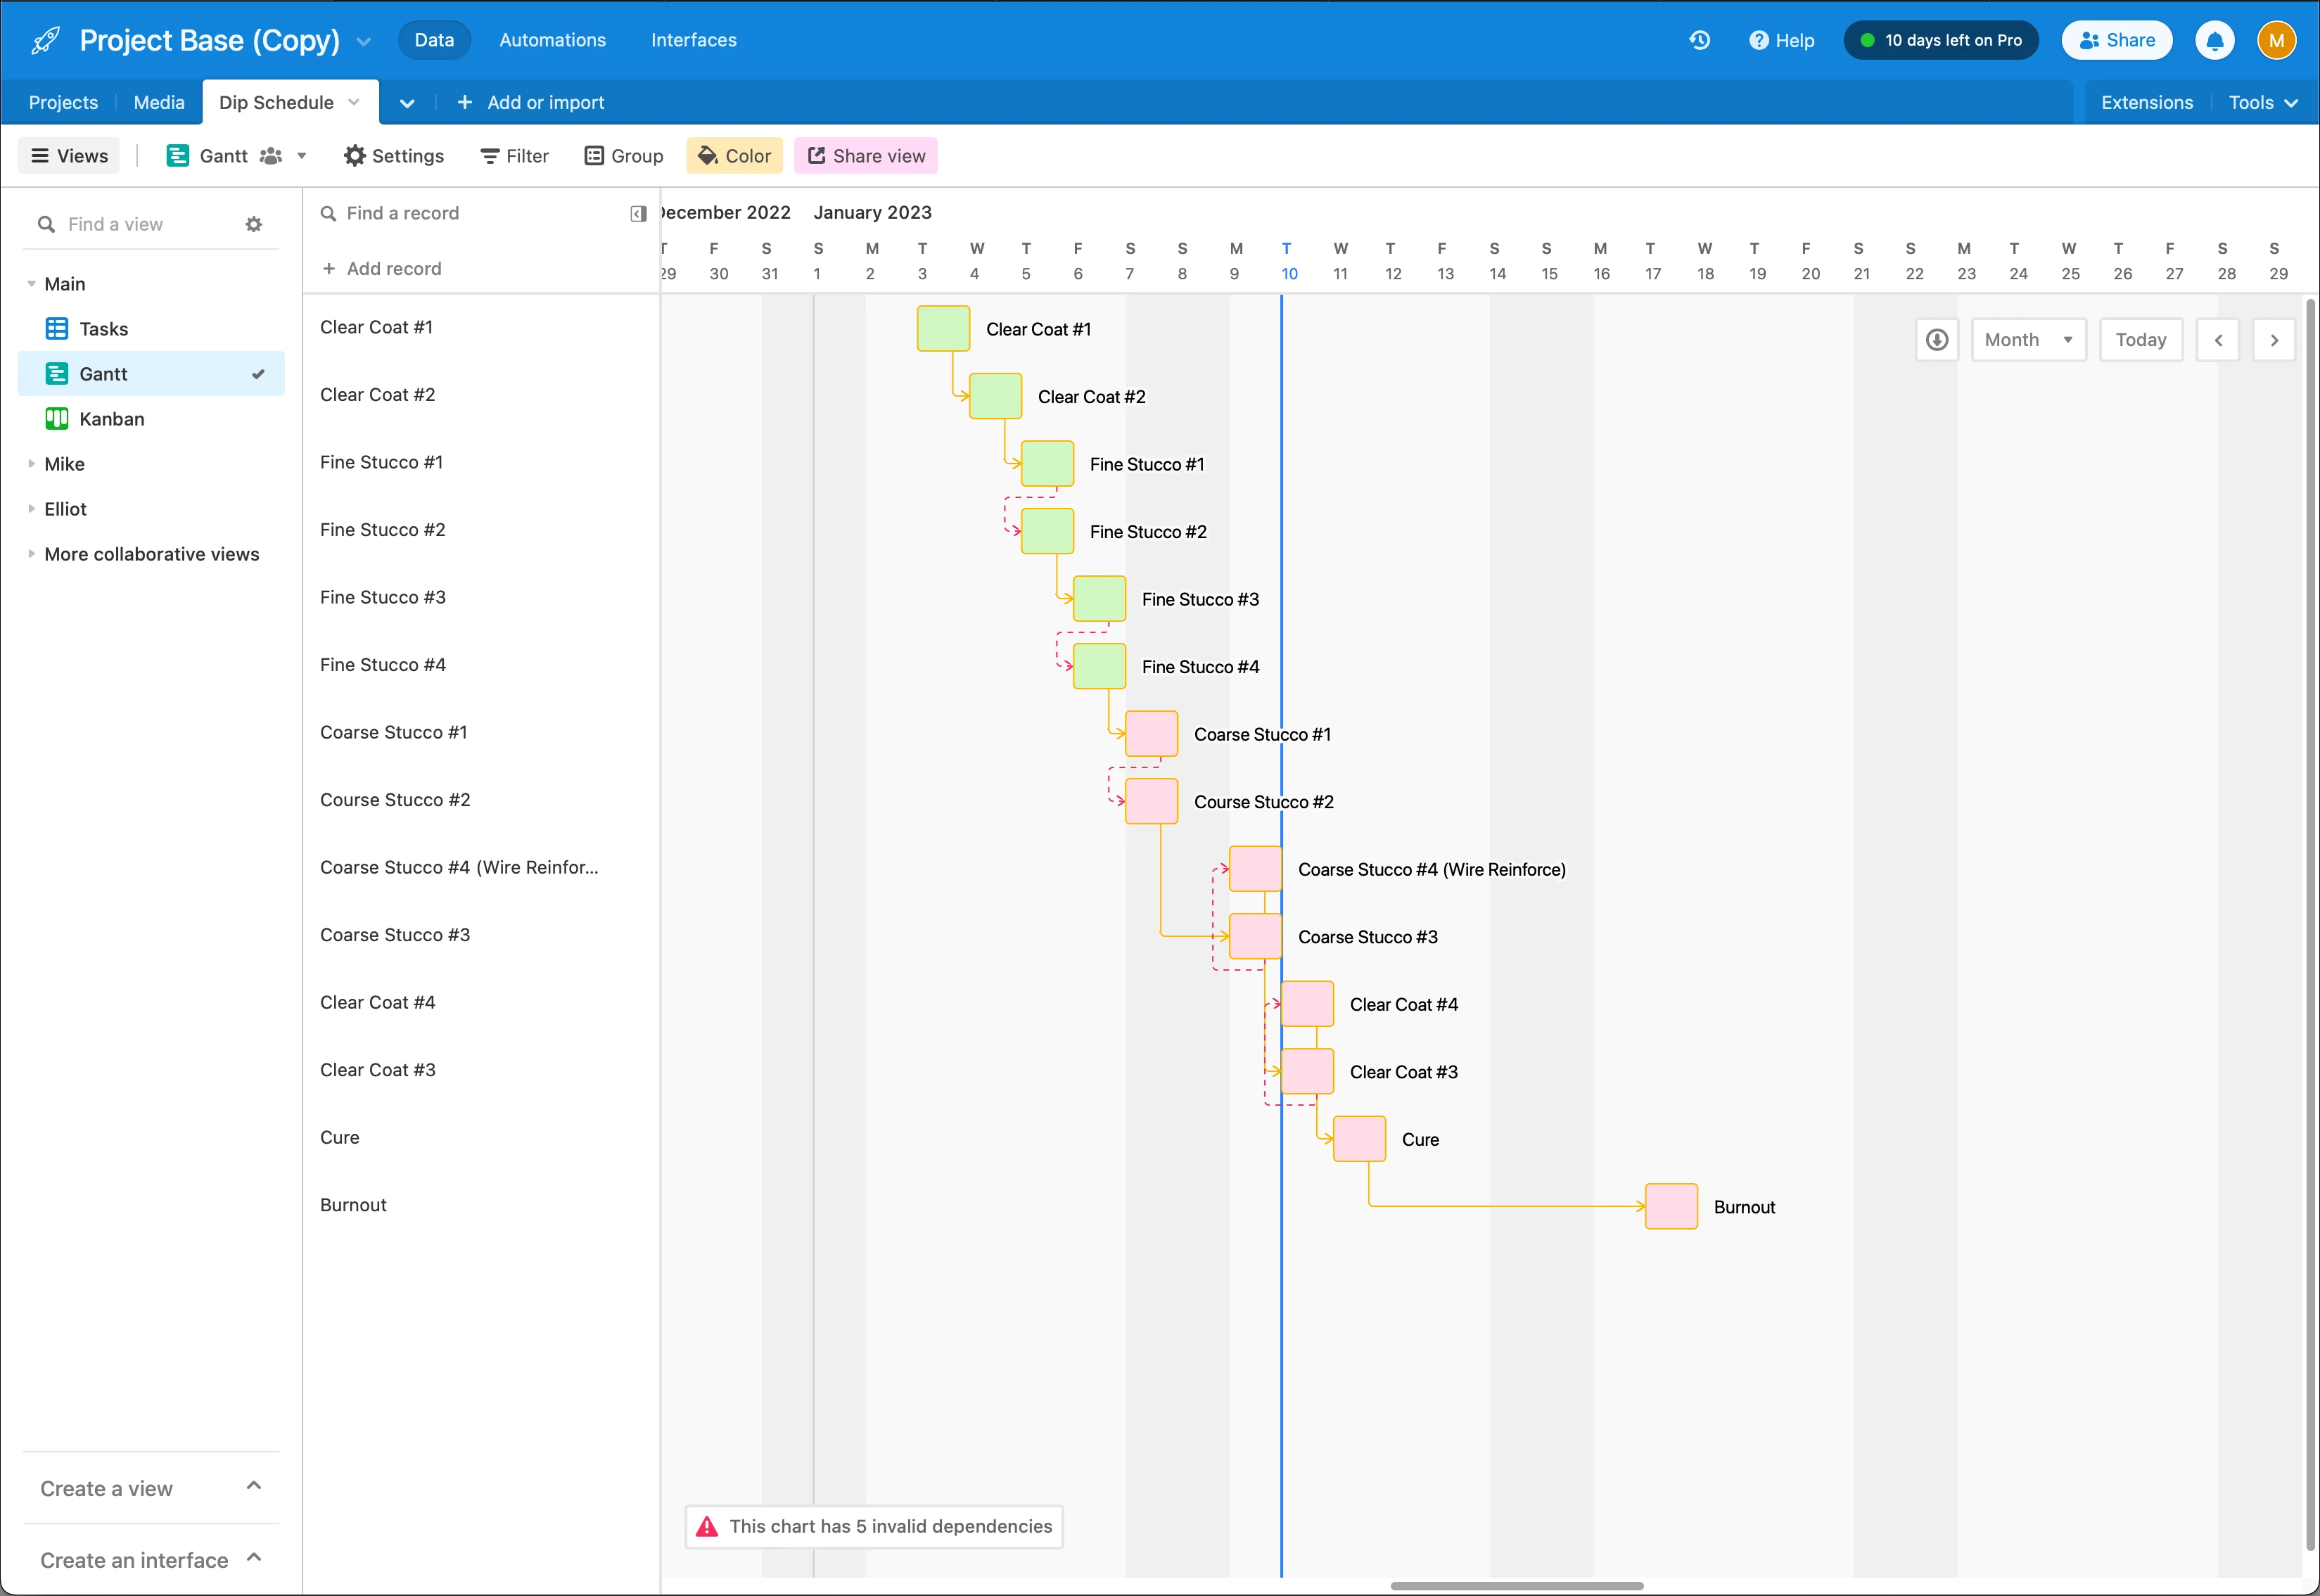2320x1596 pixels.
Task: Collapse the record list panel icon
Action: (638, 213)
